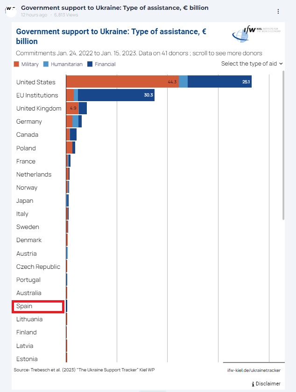This screenshot has width=296, height=392.
Task: Open the three-dot options menu
Action: pos(278,11)
